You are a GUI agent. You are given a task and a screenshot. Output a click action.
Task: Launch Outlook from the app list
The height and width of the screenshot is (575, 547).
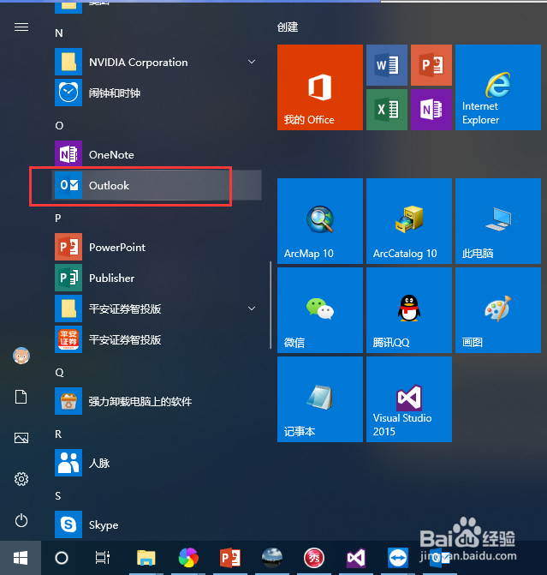pos(158,185)
